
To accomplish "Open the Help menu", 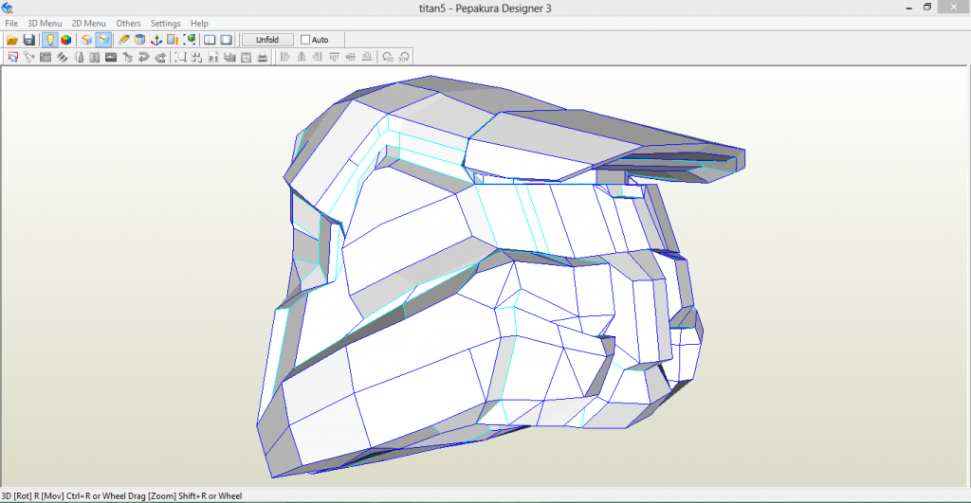I will click(199, 23).
